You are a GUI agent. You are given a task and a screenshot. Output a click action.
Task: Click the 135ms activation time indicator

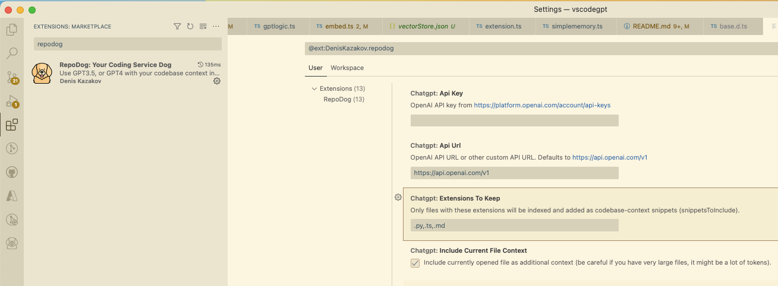[x=209, y=65]
